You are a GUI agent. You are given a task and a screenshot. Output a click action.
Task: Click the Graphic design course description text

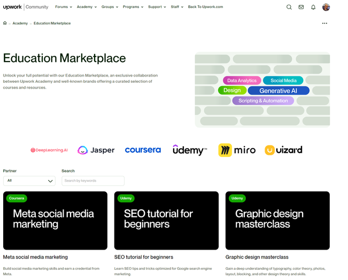275,271
